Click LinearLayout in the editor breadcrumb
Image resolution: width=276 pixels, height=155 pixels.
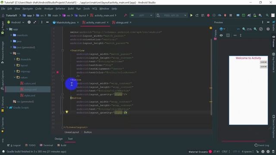point(72,132)
